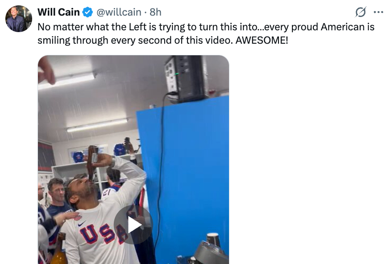The height and width of the screenshot is (264, 391).
Task: Click the "Will Cain" display name
Action: [58, 12]
